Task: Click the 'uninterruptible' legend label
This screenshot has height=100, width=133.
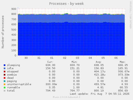Action: click(x=19, y=84)
